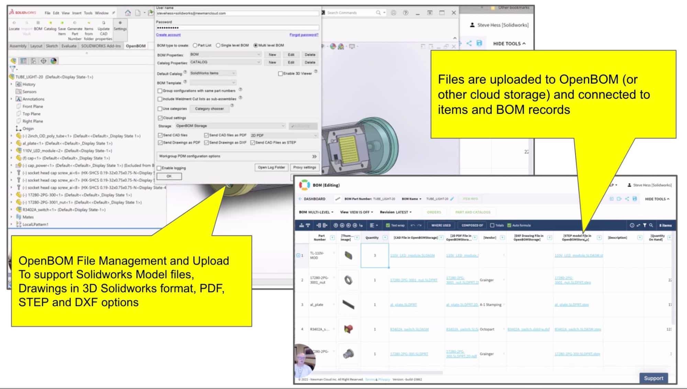The image size is (687, 389).
Task: Toggle Enable logging checkbox
Action: pos(159,168)
